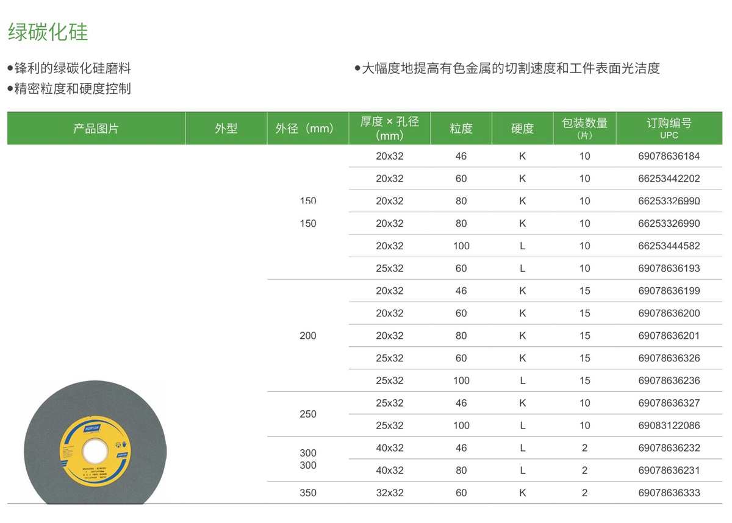The height and width of the screenshot is (523, 732).
Task: Select order number 69078636184
Action: [669, 156]
